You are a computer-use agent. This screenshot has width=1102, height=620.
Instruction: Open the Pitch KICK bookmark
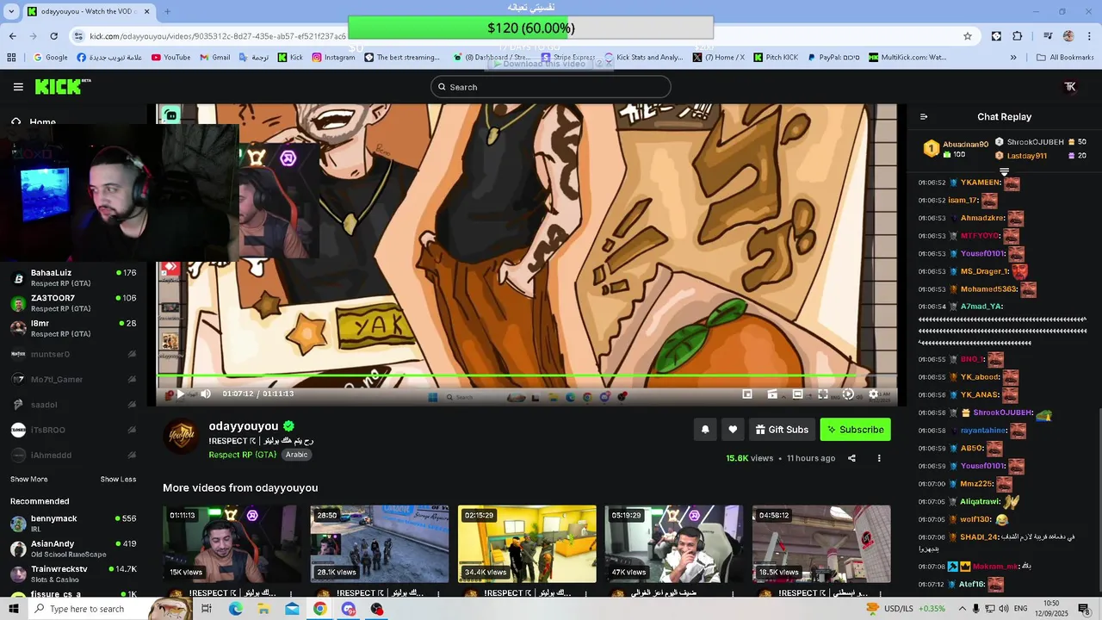[774, 58]
